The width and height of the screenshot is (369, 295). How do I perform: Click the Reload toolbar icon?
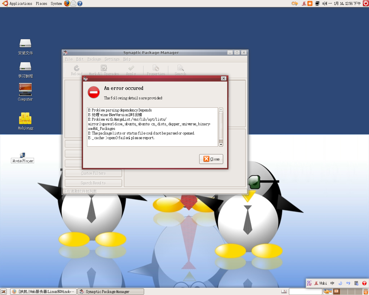point(77,70)
